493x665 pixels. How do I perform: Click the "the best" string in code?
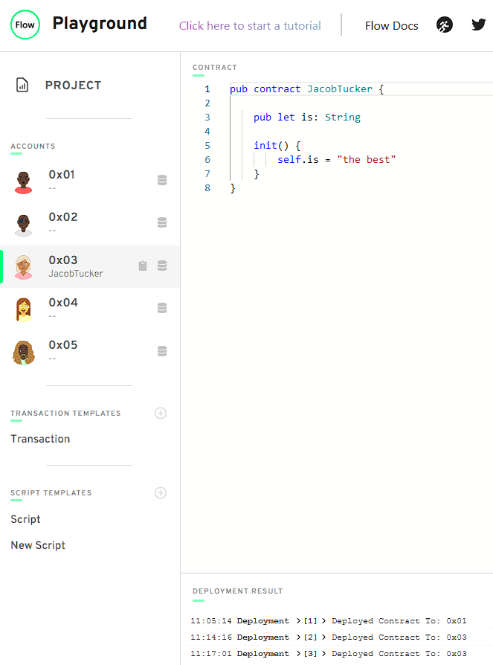coord(367,160)
